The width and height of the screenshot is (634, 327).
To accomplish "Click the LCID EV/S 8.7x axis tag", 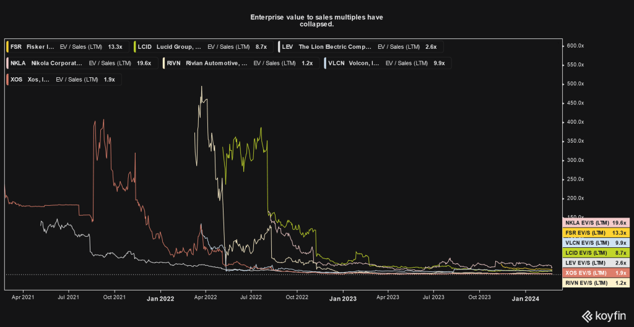I will pos(594,253).
